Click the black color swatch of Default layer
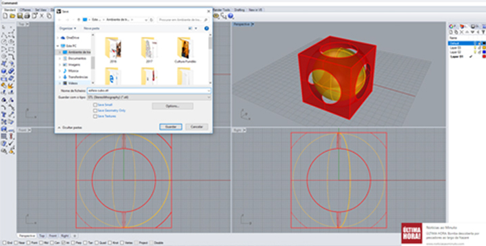The width and height of the screenshot is (486, 246). [484, 43]
